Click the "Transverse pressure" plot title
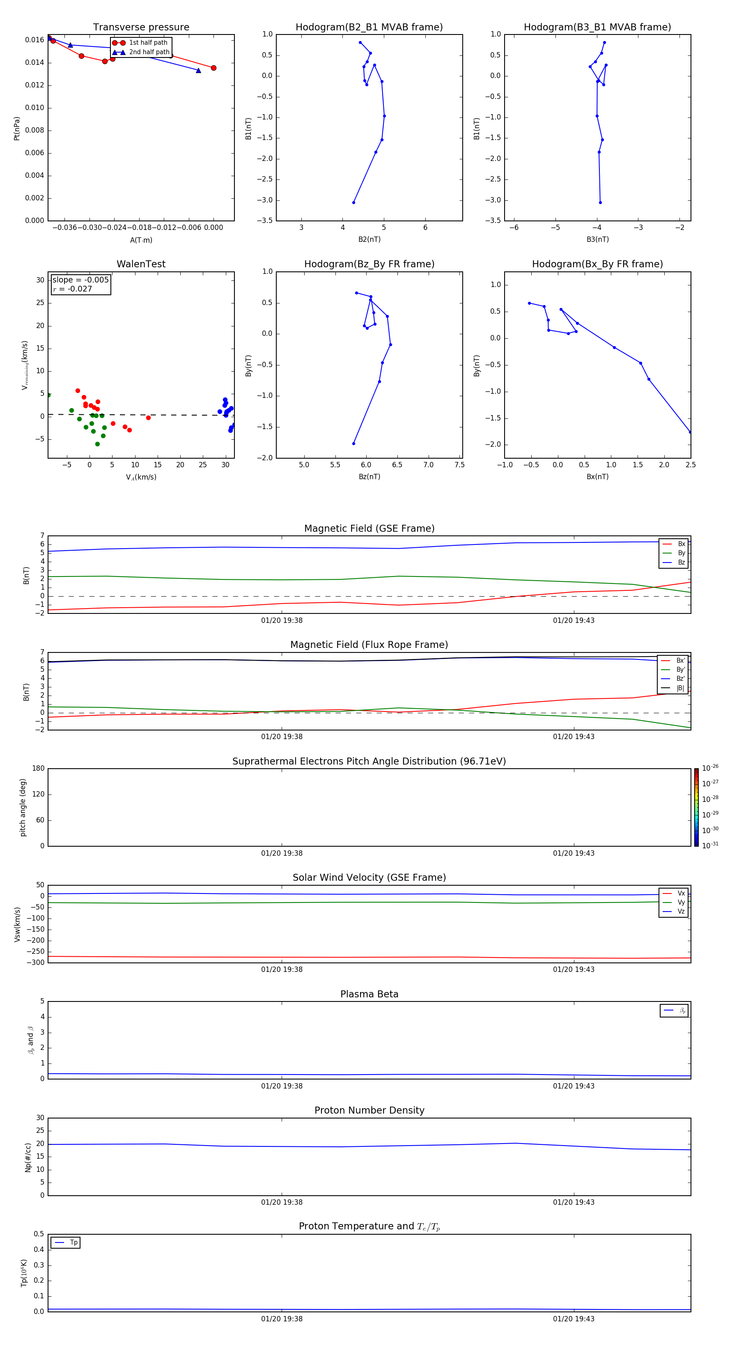 pos(141,28)
